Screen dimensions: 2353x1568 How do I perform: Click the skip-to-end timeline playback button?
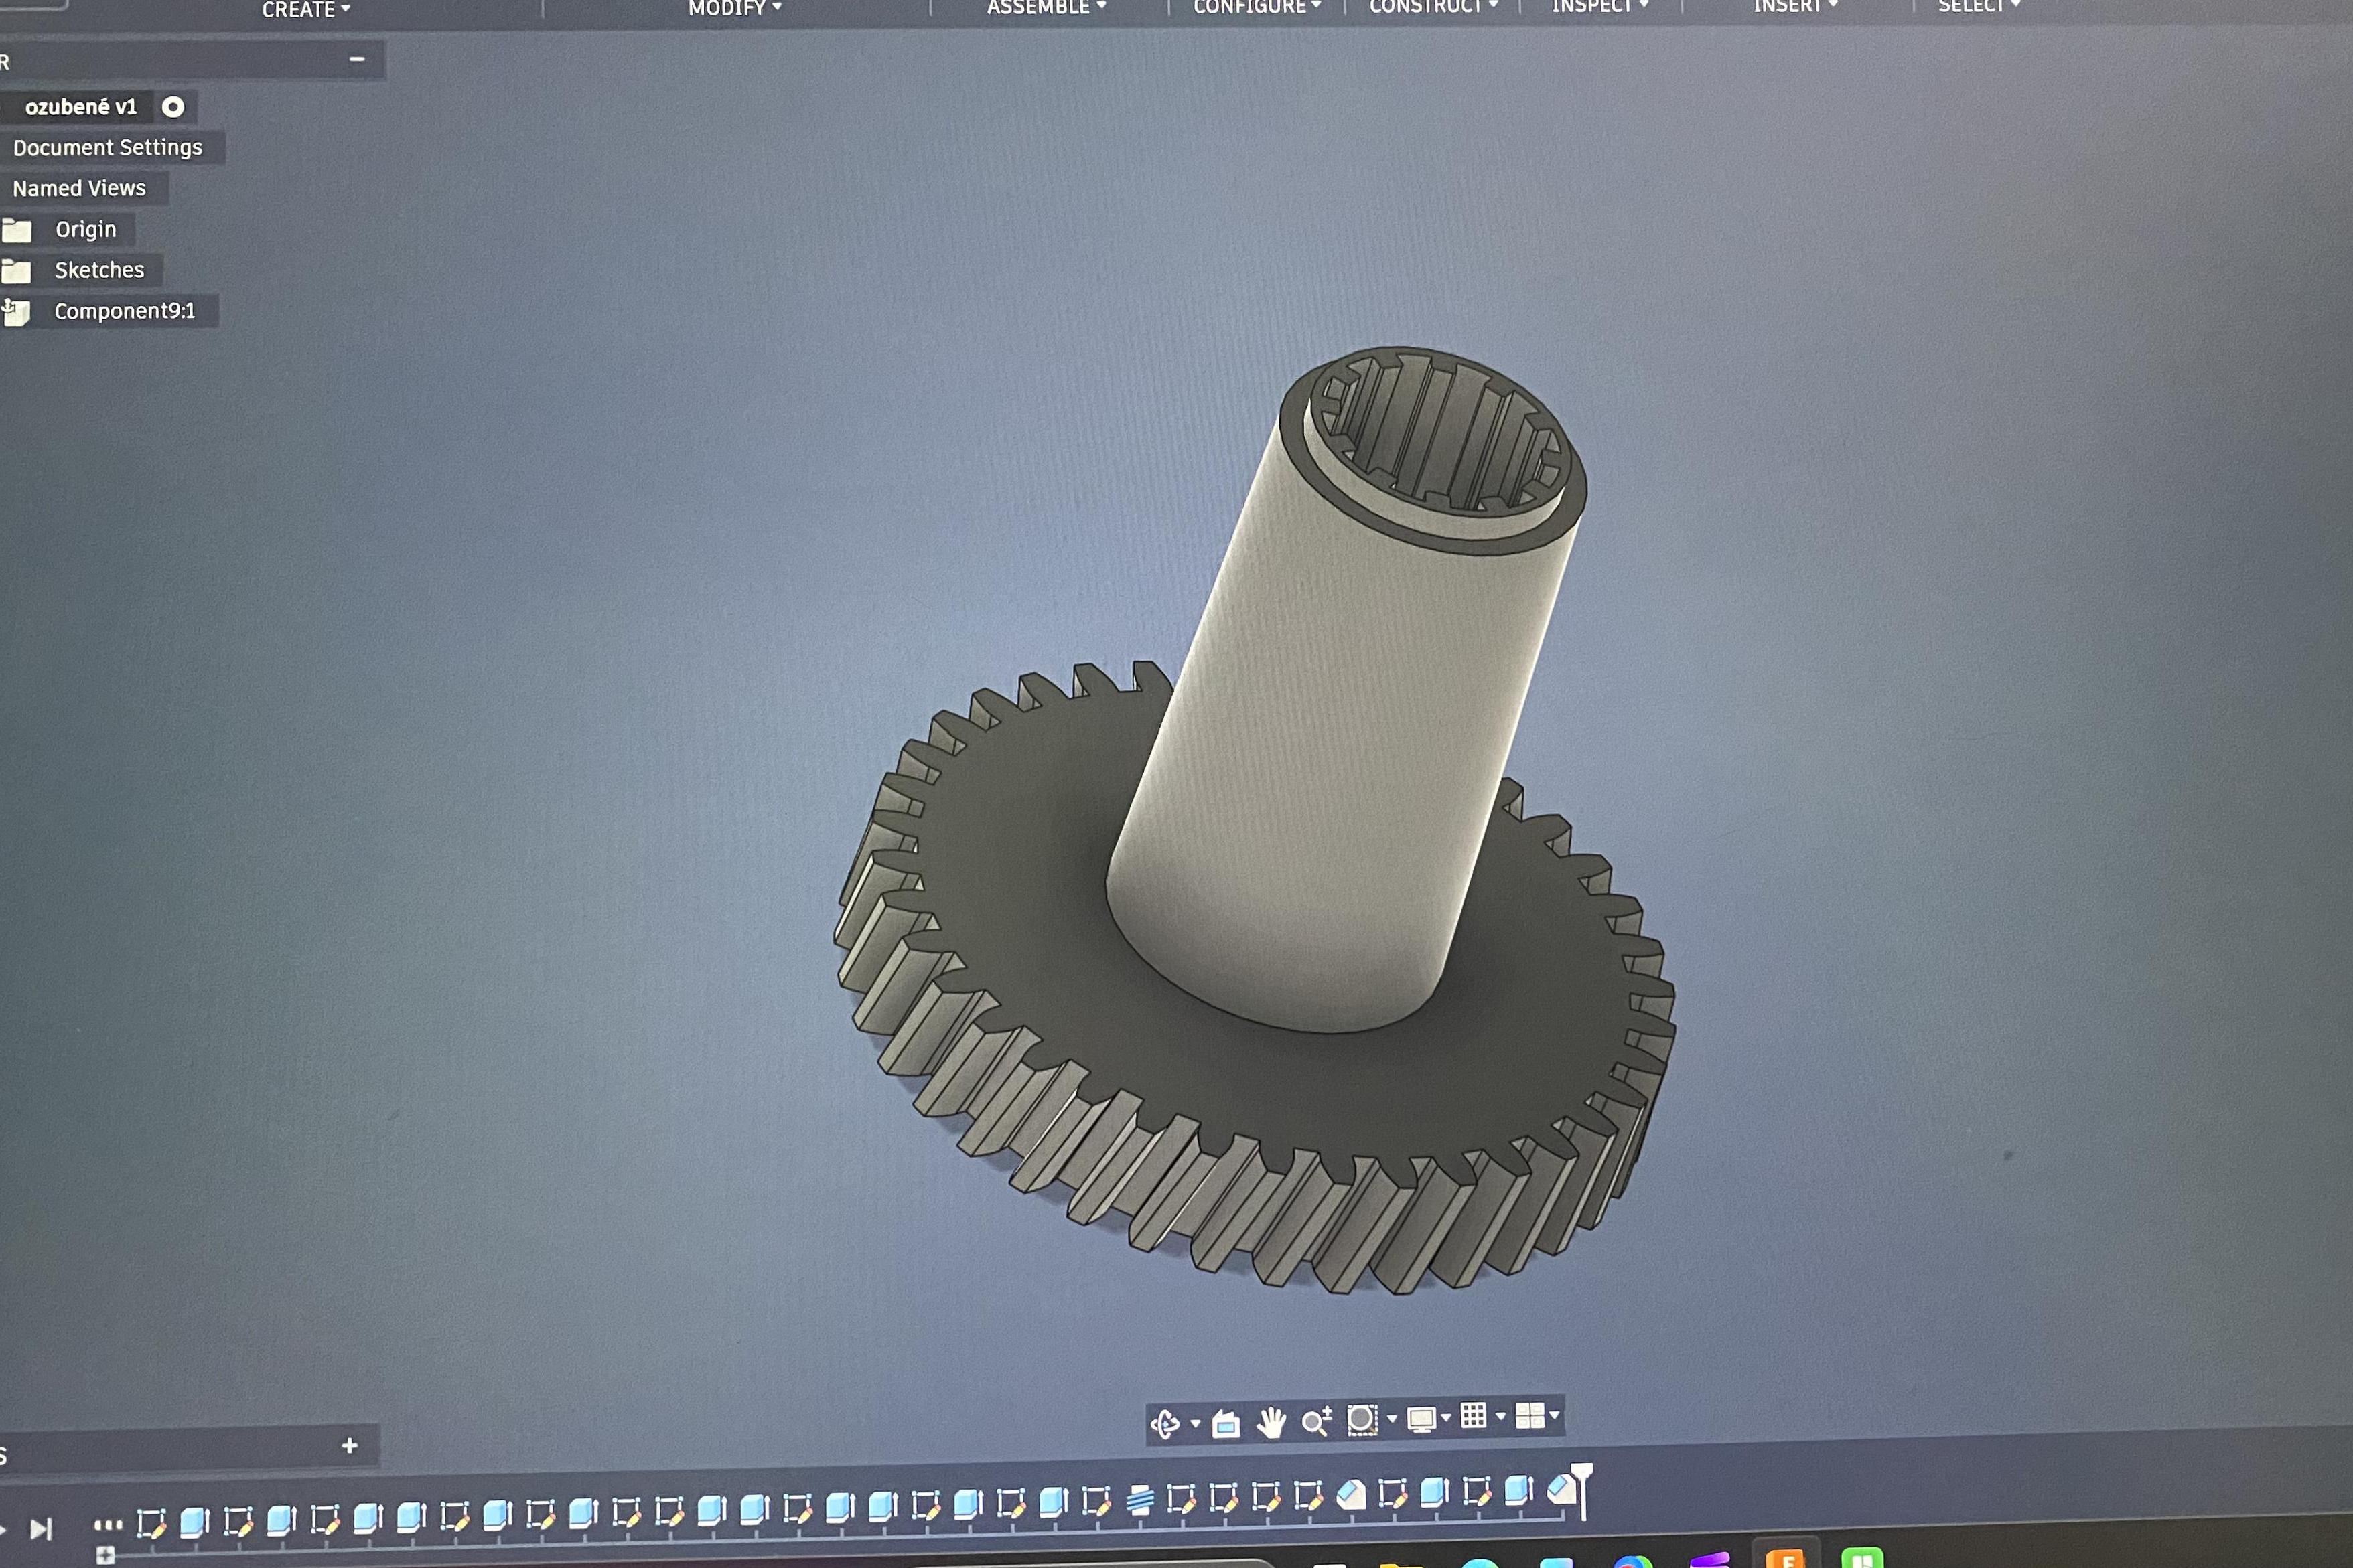pyautogui.click(x=41, y=1529)
